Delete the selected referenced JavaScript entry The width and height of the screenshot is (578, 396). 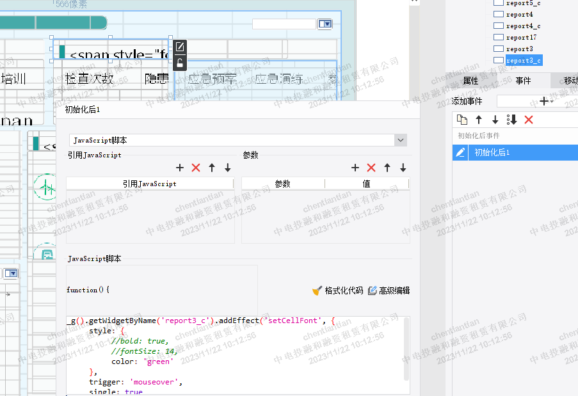point(196,168)
